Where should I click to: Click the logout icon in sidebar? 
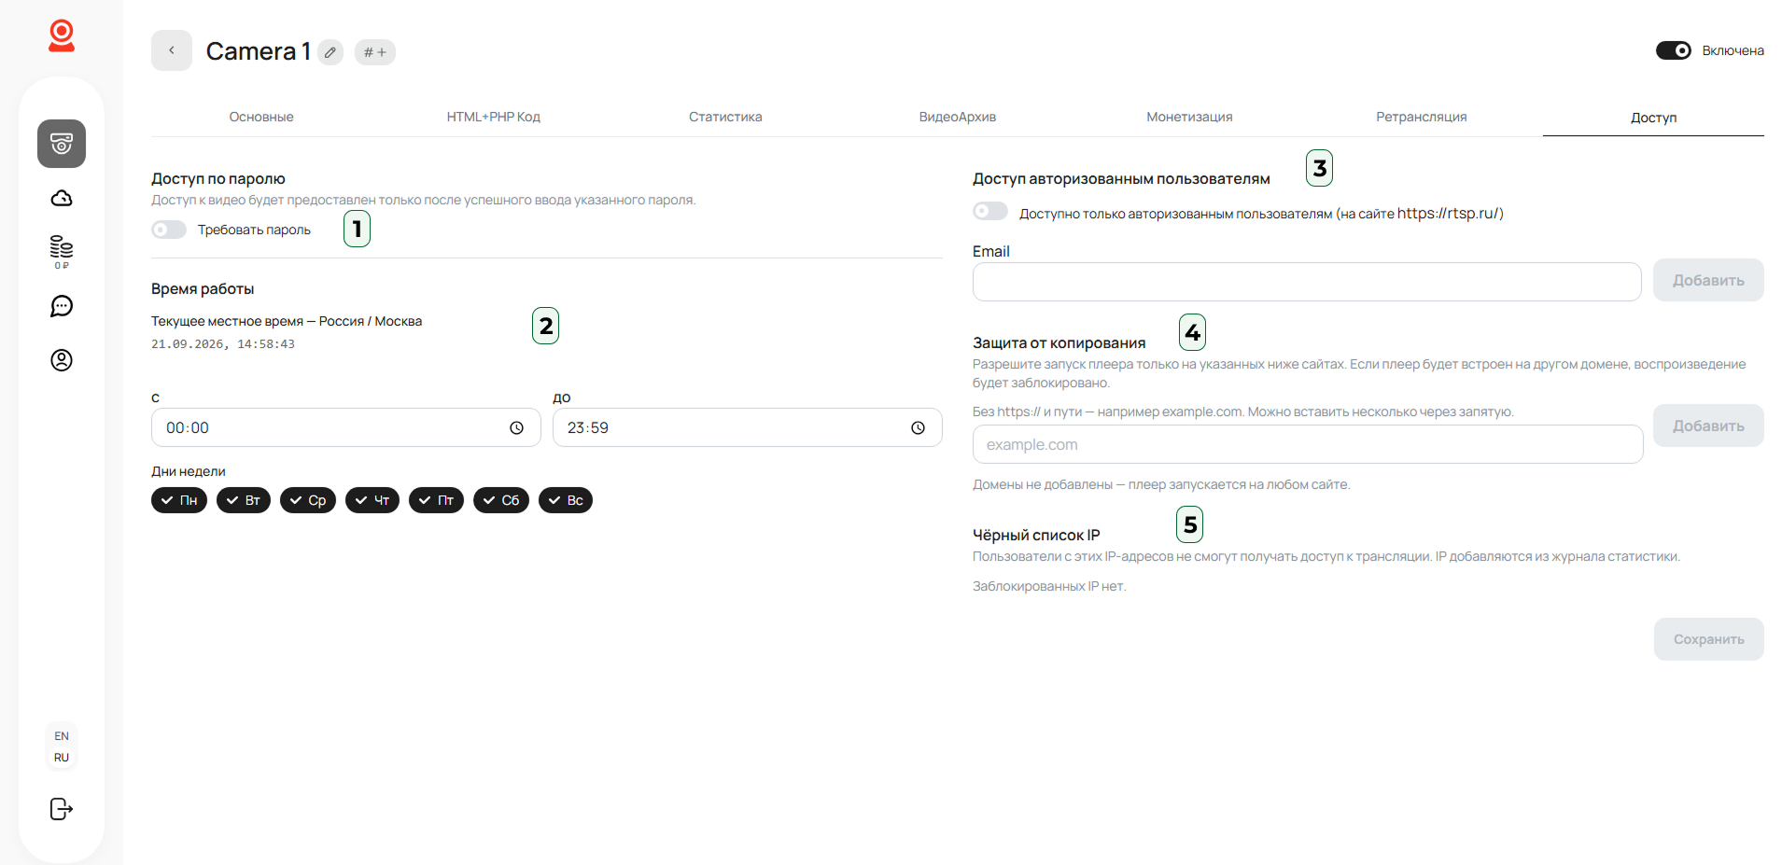(x=62, y=809)
